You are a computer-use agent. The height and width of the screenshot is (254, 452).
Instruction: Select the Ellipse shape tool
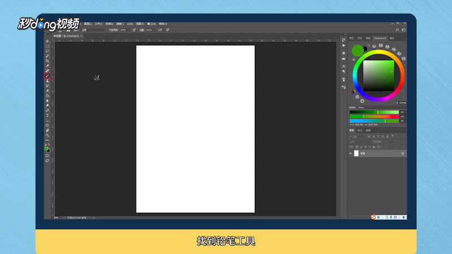pos(47,125)
